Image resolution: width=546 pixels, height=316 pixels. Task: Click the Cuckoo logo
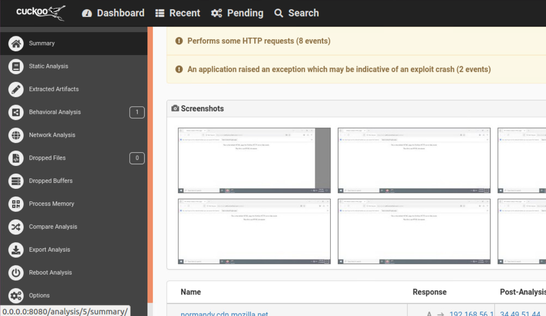(41, 13)
